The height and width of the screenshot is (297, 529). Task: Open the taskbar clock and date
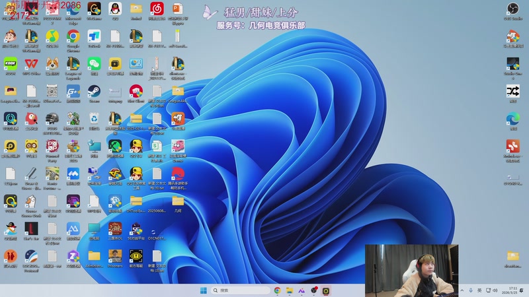(510, 290)
